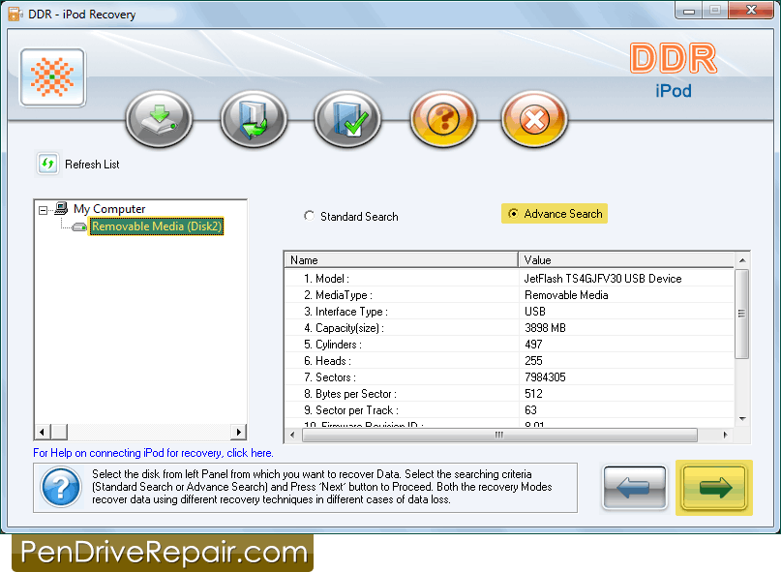Select My Computer in the tree

tap(109, 209)
